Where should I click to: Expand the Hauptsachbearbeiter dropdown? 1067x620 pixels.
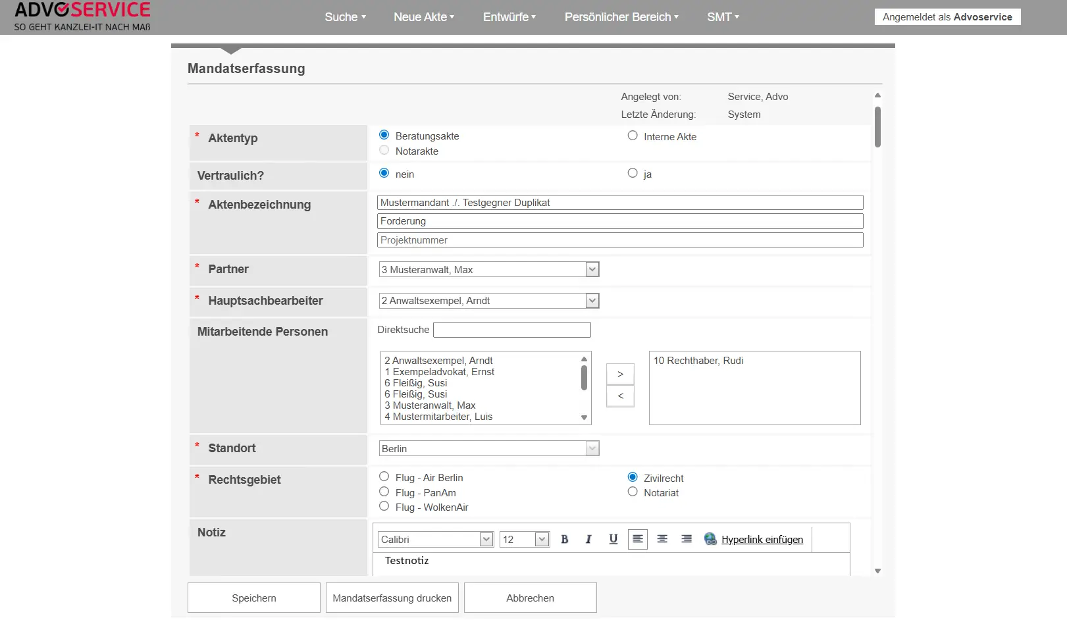pyautogui.click(x=592, y=301)
